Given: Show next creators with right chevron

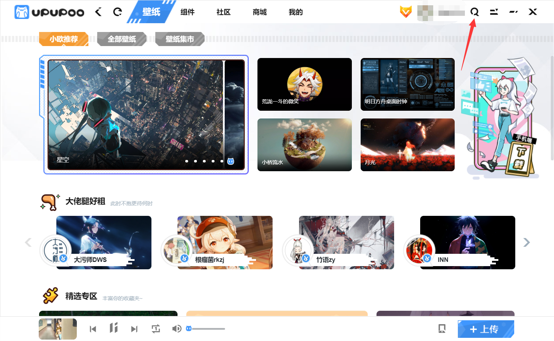Looking at the screenshot, I should pyautogui.click(x=527, y=242).
